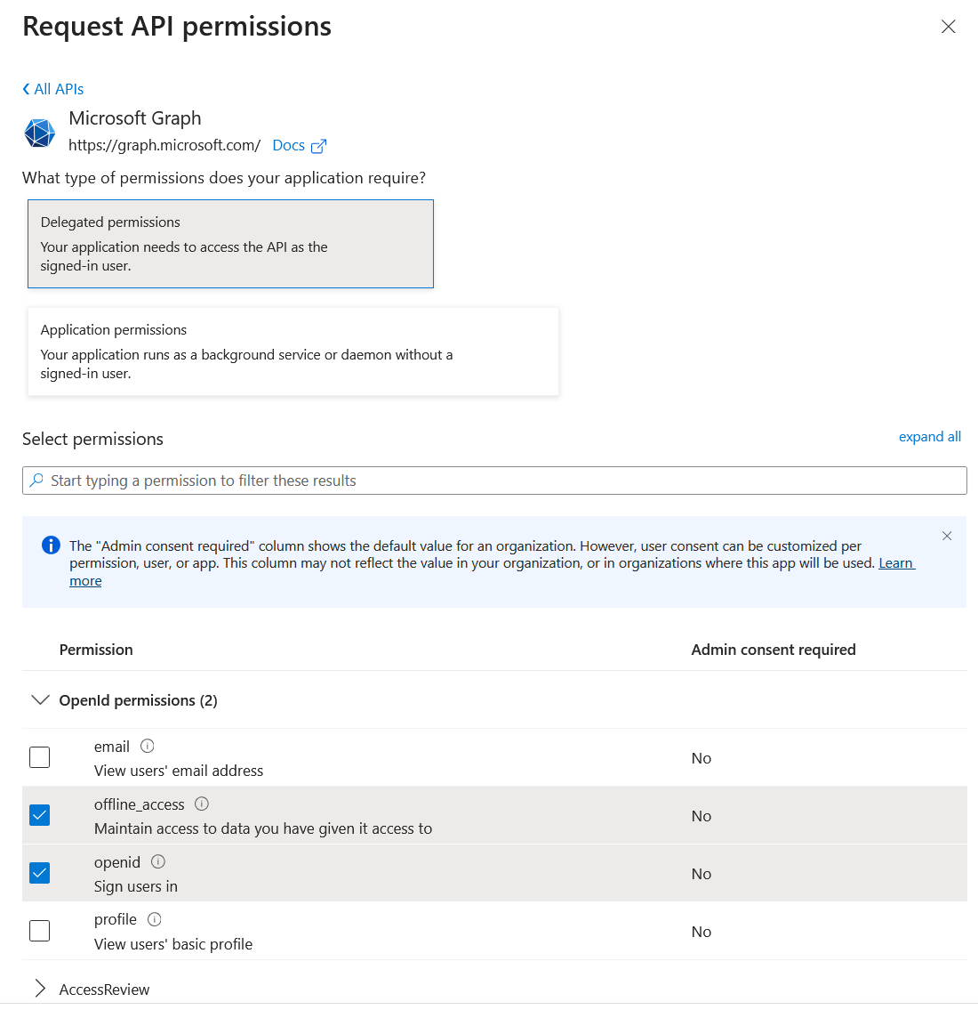978x1018 pixels.
Task: Click the info icon beside openid
Action: point(158,861)
